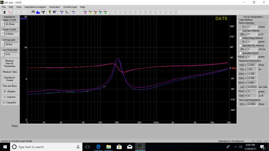
Task: Select the Test Box Method radio button
Action: click(240, 31)
